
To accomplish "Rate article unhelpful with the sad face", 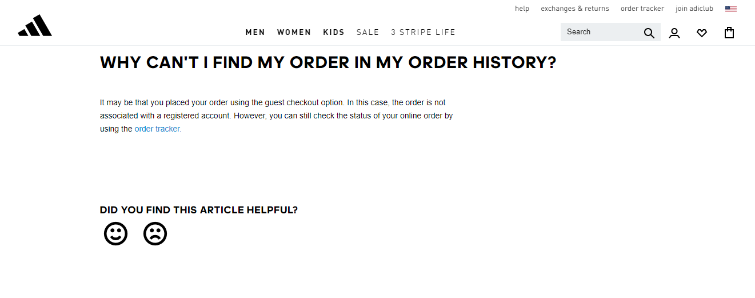I will (x=155, y=234).
